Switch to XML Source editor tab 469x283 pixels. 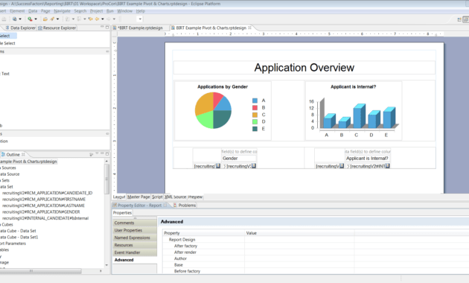tap(175, 197)
